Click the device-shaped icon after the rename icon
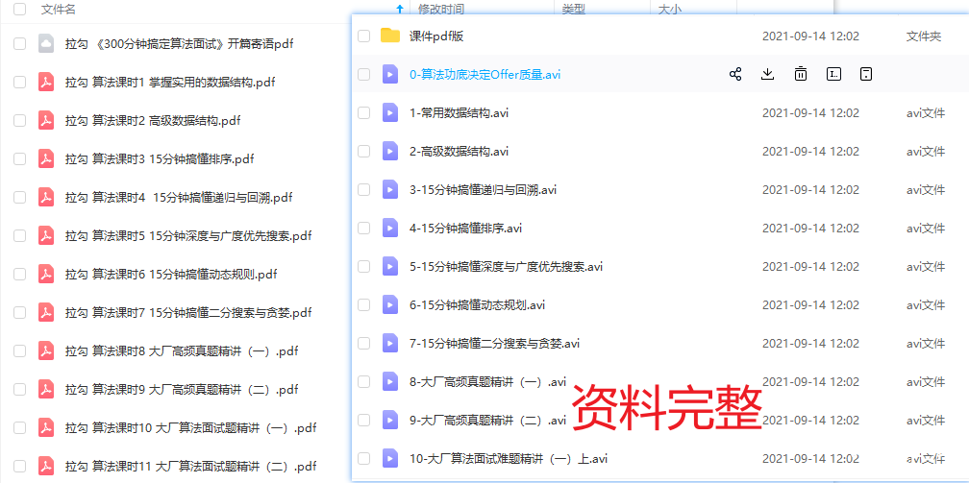 866,75
